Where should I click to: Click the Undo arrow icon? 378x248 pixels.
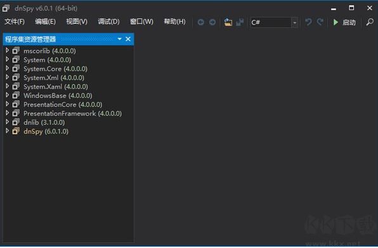click(308, 22)
